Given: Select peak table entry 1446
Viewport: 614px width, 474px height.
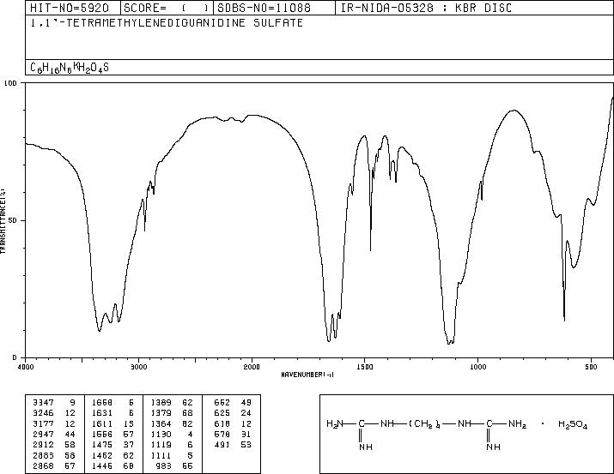Looking at the screenshot, I should (x=102, y=466).
